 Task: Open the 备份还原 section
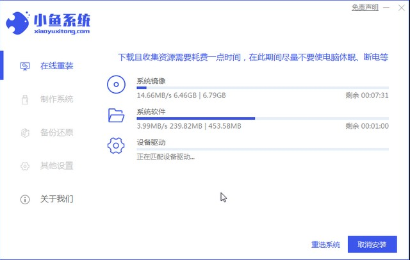tap(57, 133)
